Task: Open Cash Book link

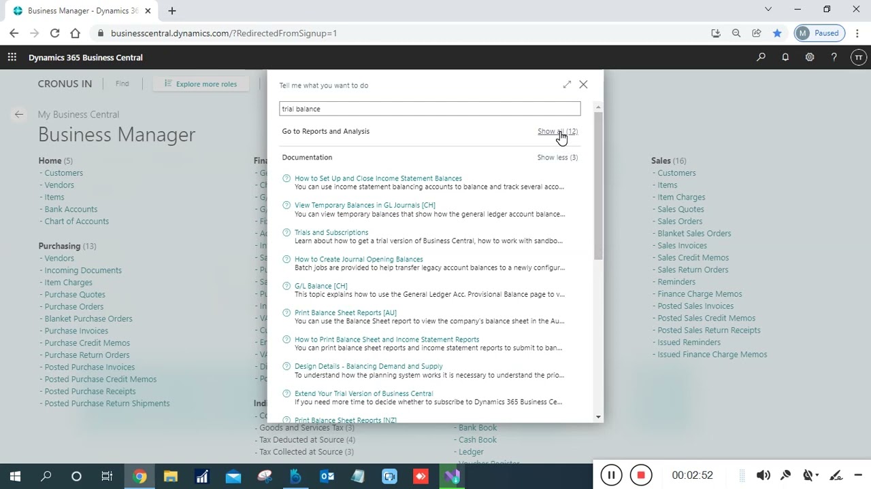Action: pos(478,440)
